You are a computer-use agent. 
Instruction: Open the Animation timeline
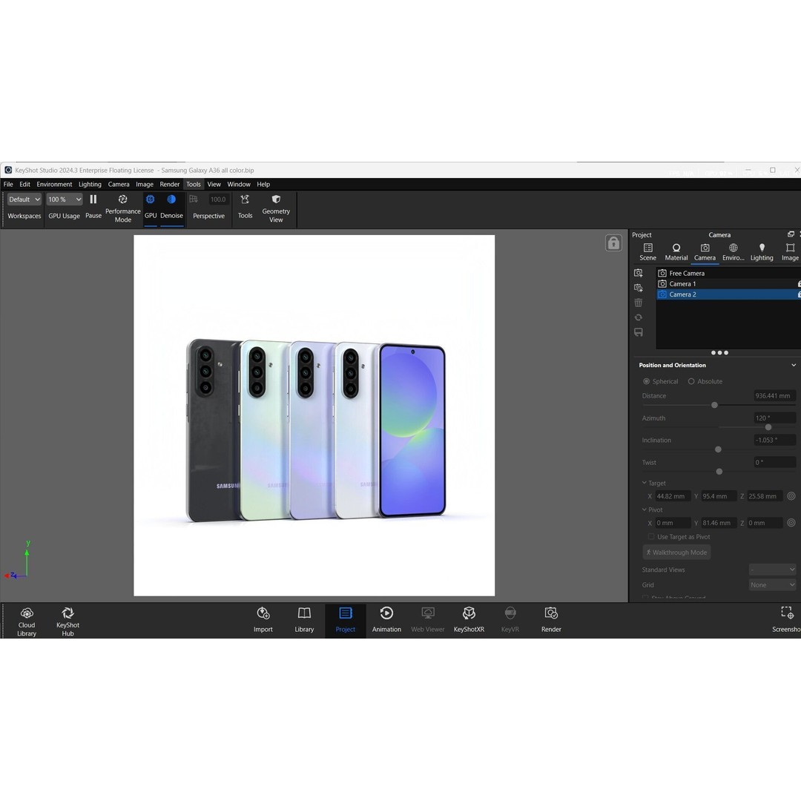tap(386, 620)
